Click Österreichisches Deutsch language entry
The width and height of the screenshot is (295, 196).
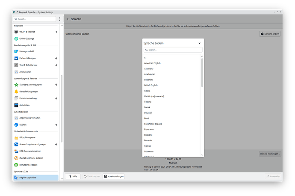click(x=77, y=34)
